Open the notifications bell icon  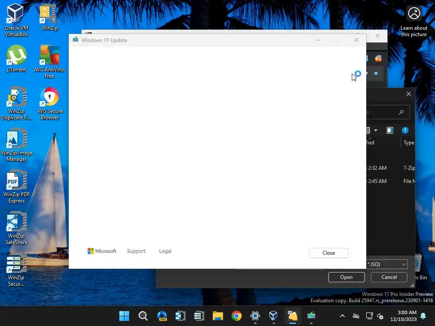(424, 316)
